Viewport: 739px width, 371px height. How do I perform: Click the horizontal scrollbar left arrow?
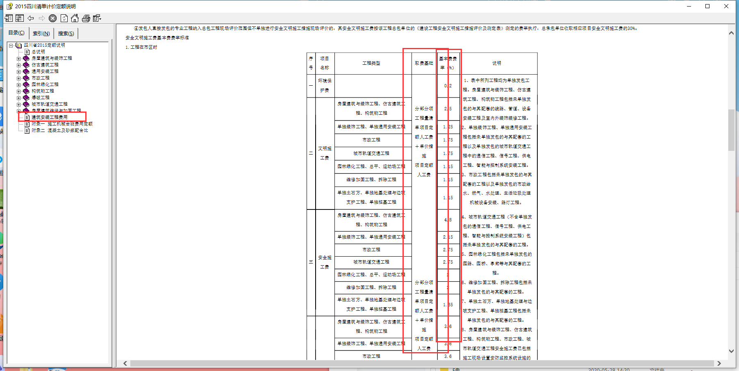coord(125,363)
